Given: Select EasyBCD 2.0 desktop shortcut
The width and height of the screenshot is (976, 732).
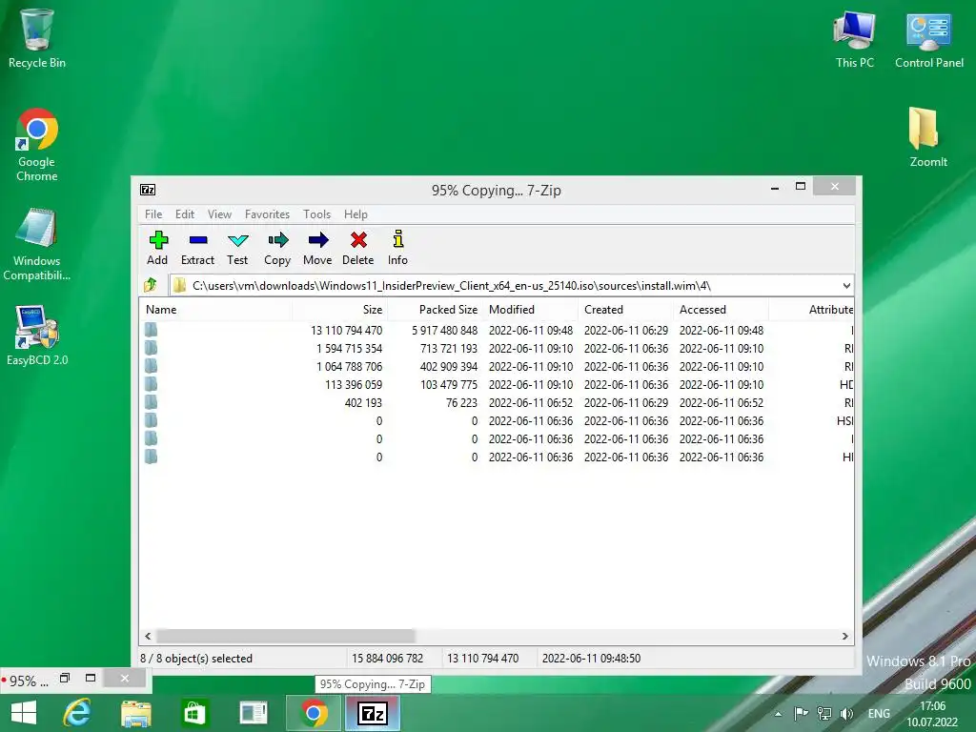Looking at the screenshot, I should click(37, 335).
